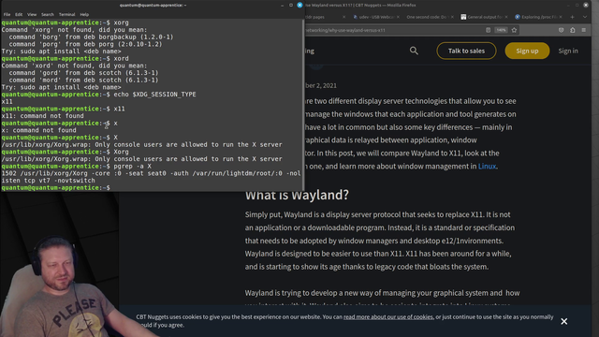
Task: Open the Linux hyperlink in the article
Action: [x=487, y=167]
